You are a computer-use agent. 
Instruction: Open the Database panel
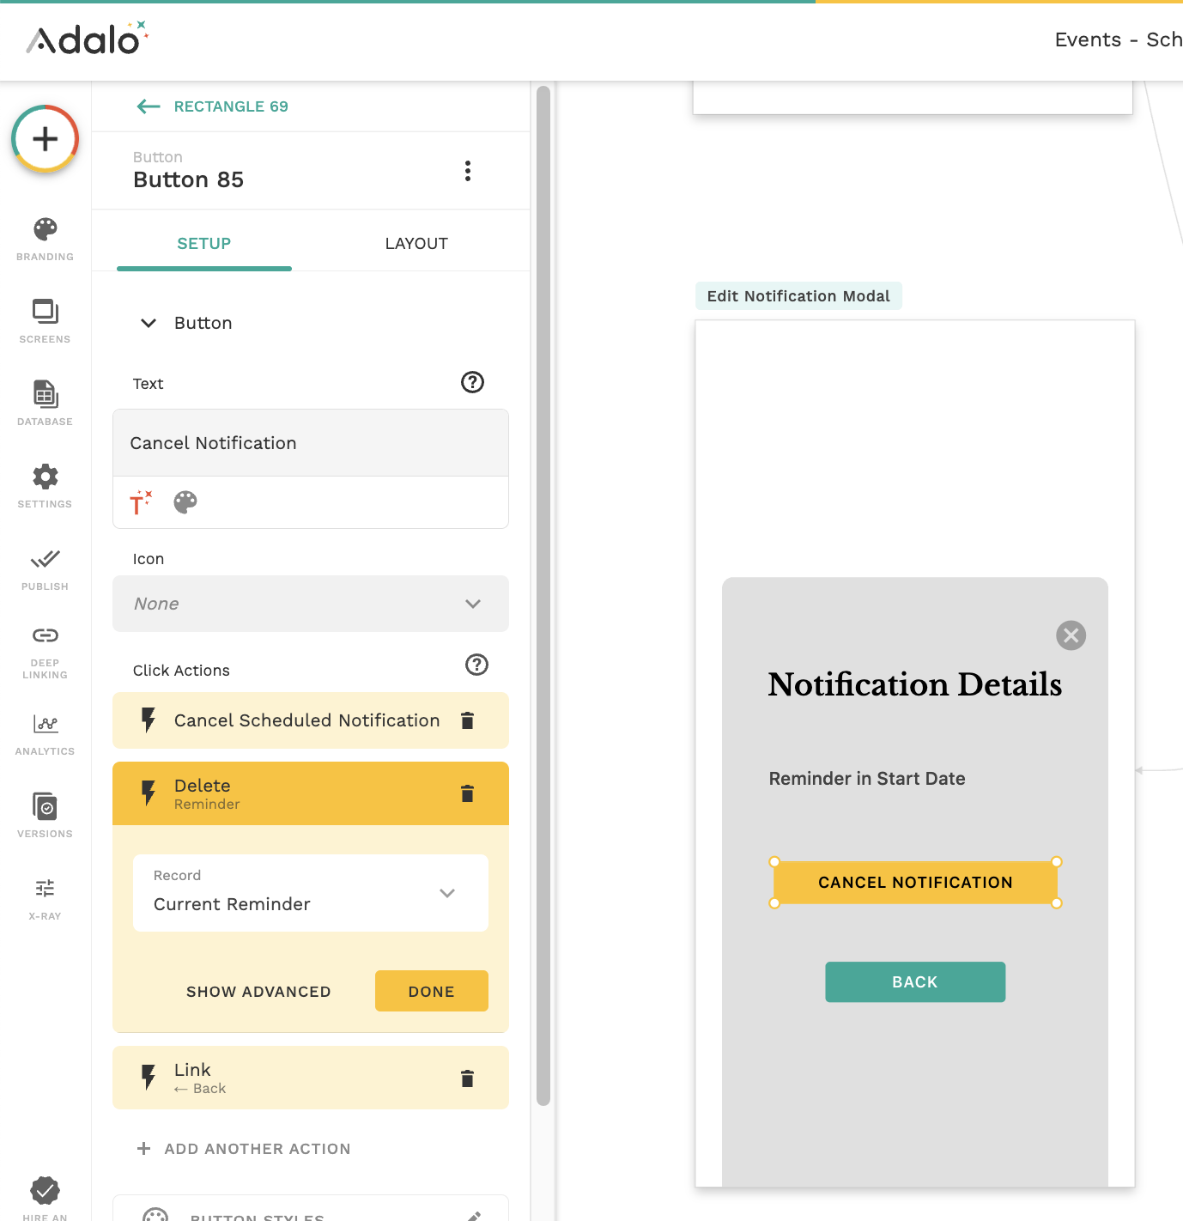[x=45, y=403]
